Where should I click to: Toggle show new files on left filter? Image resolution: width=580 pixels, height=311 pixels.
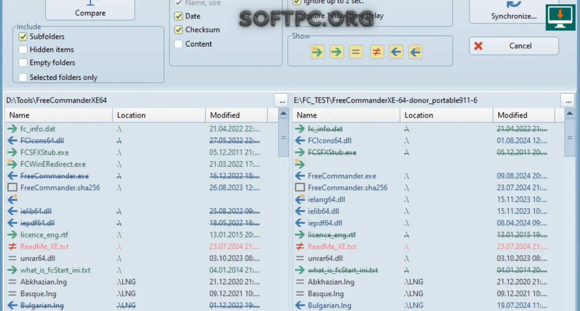point(317,52)
